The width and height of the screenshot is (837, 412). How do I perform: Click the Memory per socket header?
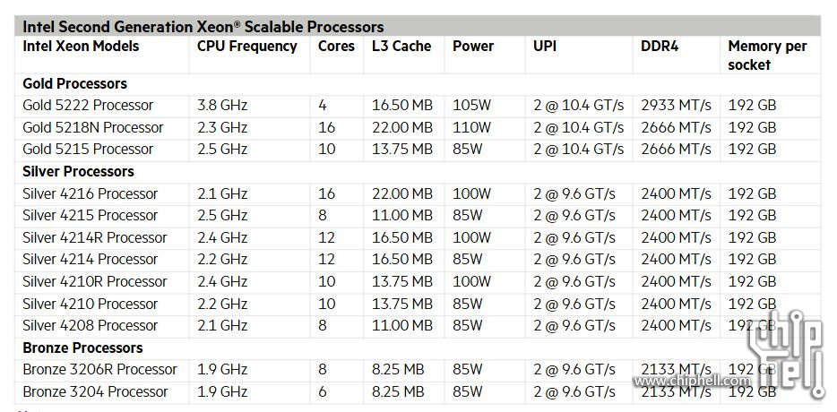(x=768, y=56)
